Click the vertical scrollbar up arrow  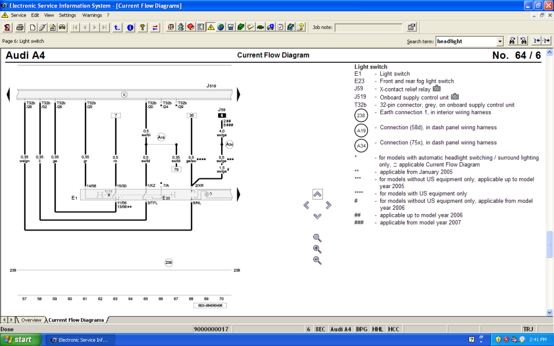550,52
